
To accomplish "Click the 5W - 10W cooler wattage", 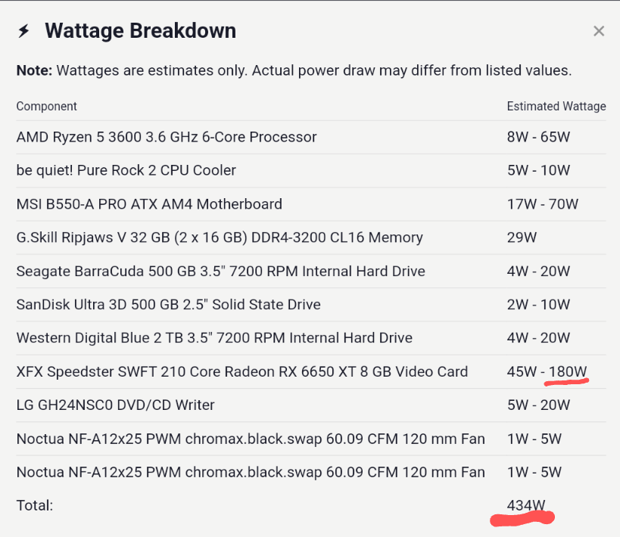I will tap(538, 170).
